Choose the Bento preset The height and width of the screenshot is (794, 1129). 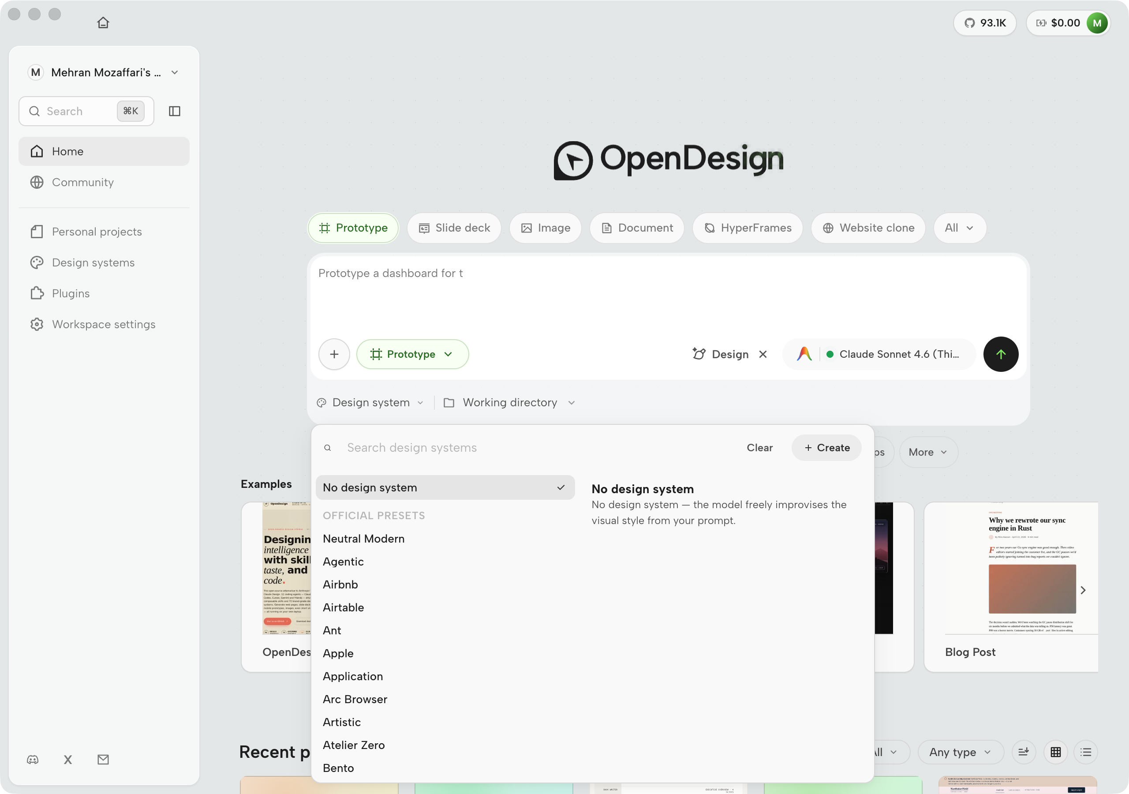[x=445, y=768]
